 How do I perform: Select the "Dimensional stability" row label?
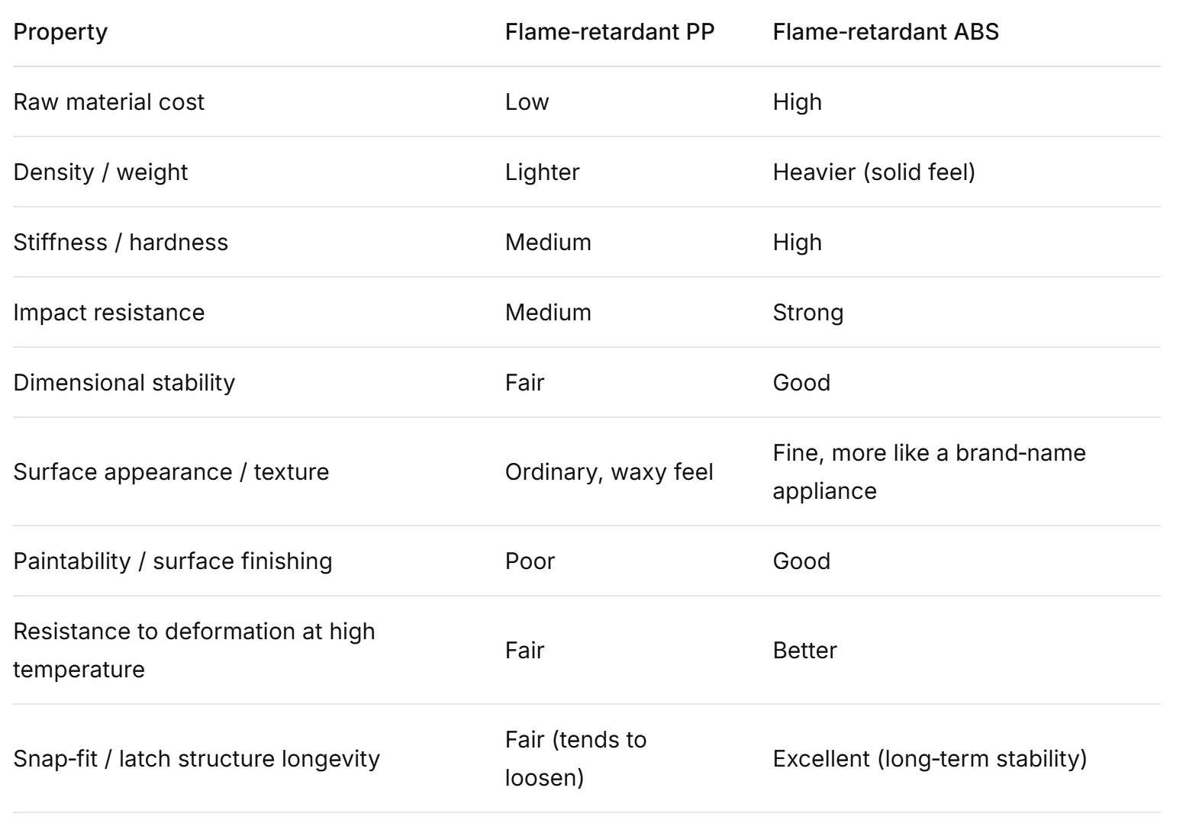[x=124, y=383]
